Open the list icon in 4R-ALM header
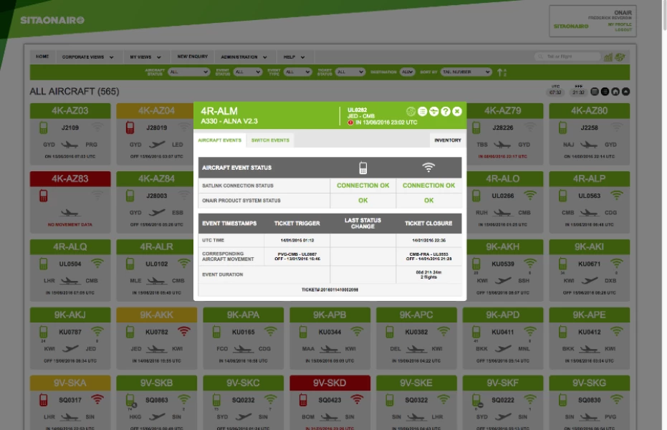667x430 pixels. 423,111
